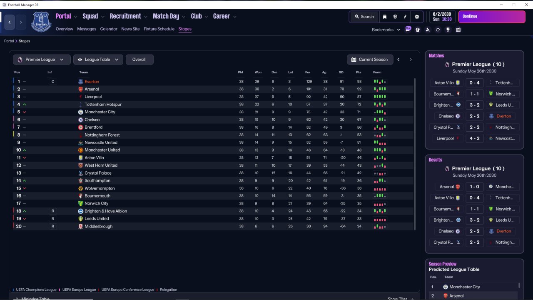Click the Arsenal 1 - 0 score in Results
This screenshot has width=533, height=300.
474,187
